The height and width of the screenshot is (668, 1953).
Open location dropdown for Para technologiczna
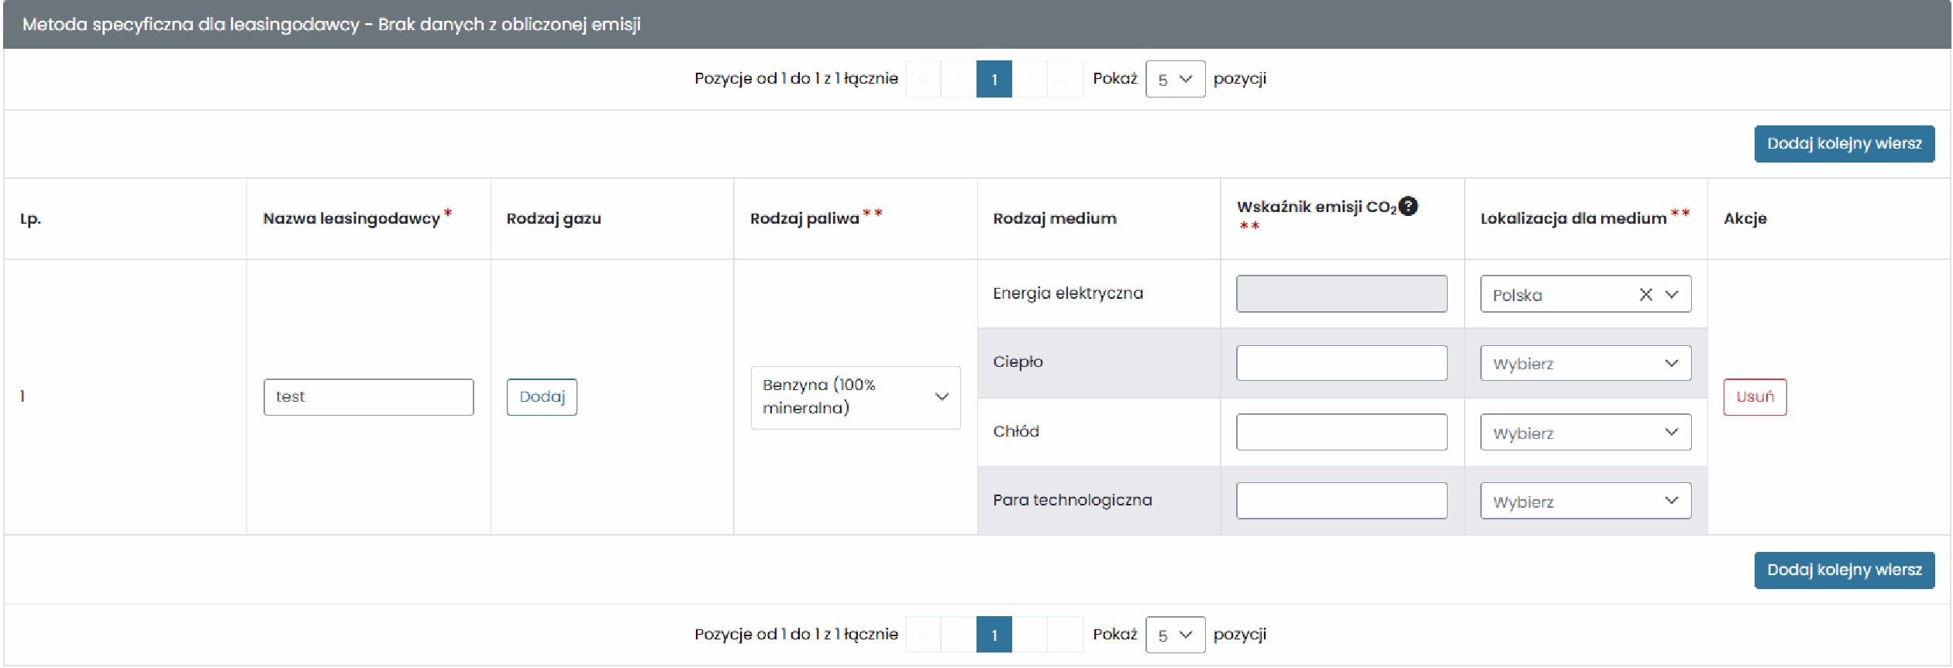pos(1586,501)
